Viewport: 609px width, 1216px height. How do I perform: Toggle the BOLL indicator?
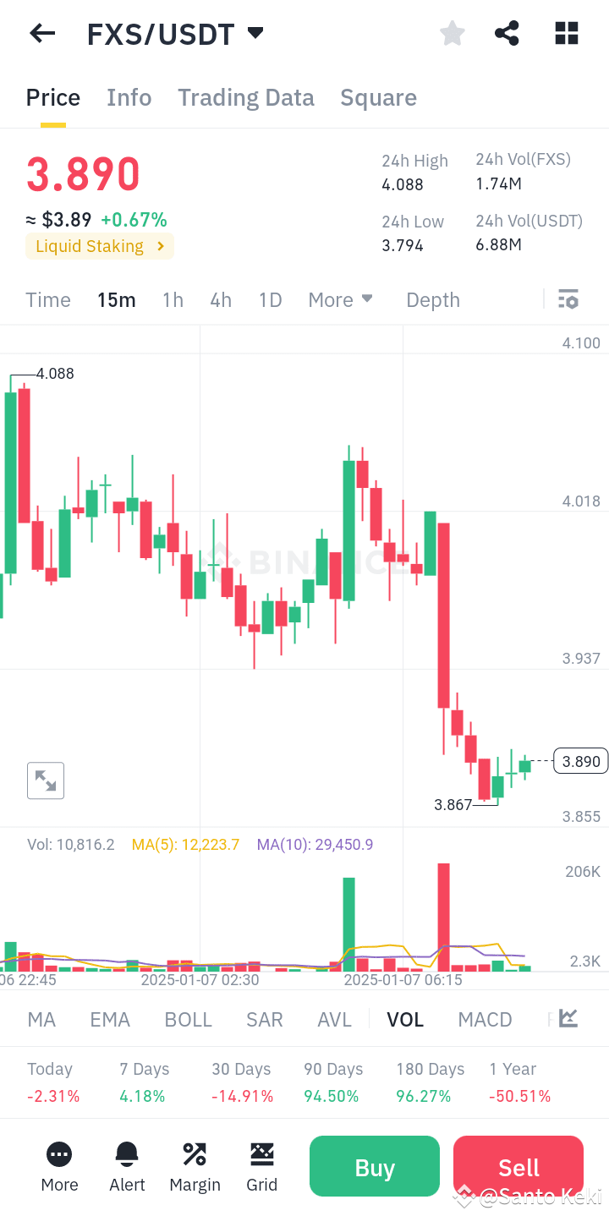[x=188, y=1019]
